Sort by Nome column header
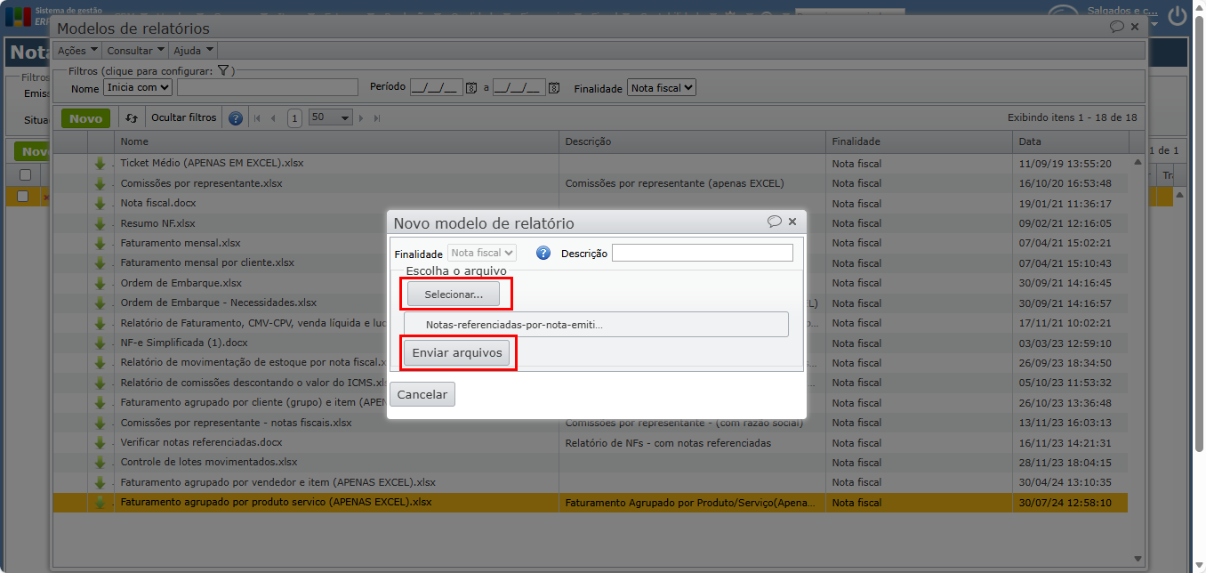Screen dimensions: 1206x573 coord(336,141)
